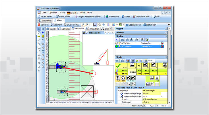Click the zoom-to-region magnifier icon
Screen dimensions: 209x115
click(100, 25)
